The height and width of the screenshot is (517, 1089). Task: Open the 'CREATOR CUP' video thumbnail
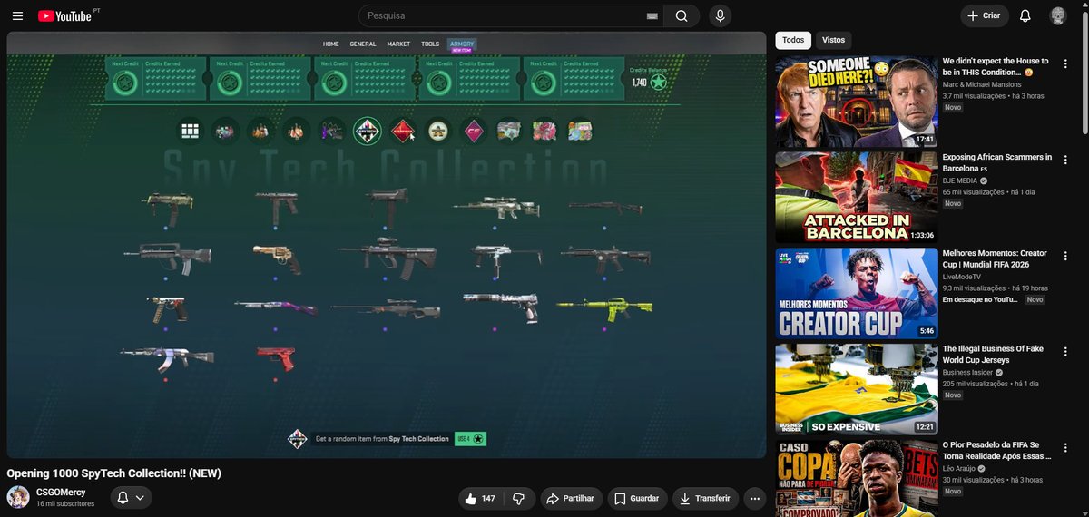857,293
